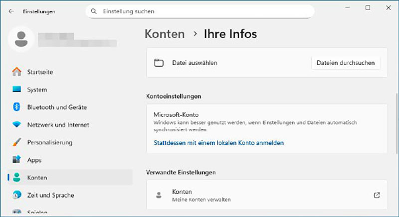Go to Bluetooth und Geräte
399x217 pixels.
(x=70, y=107)
